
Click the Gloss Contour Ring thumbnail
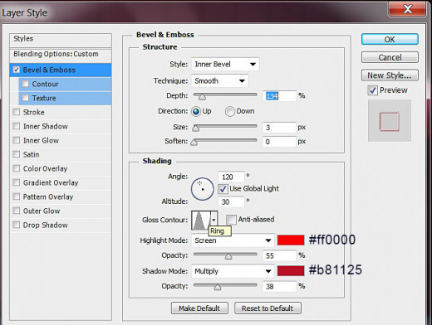point(201,221)
